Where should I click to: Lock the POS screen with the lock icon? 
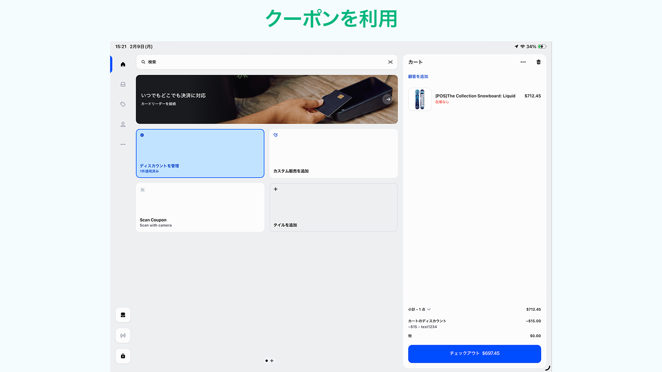pyautogui.click(x=122, y=356)
